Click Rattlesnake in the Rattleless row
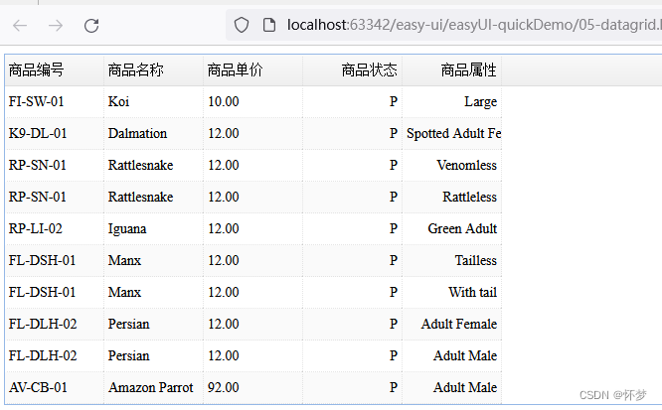 tap(154, 197)
